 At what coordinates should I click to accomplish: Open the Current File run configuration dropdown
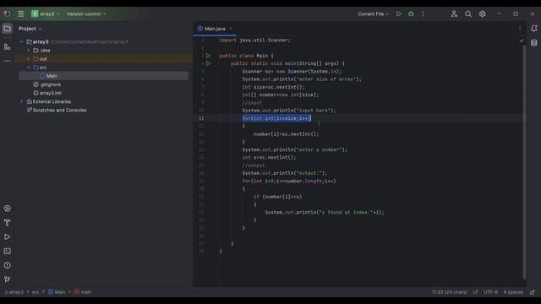tap(373, 14)
